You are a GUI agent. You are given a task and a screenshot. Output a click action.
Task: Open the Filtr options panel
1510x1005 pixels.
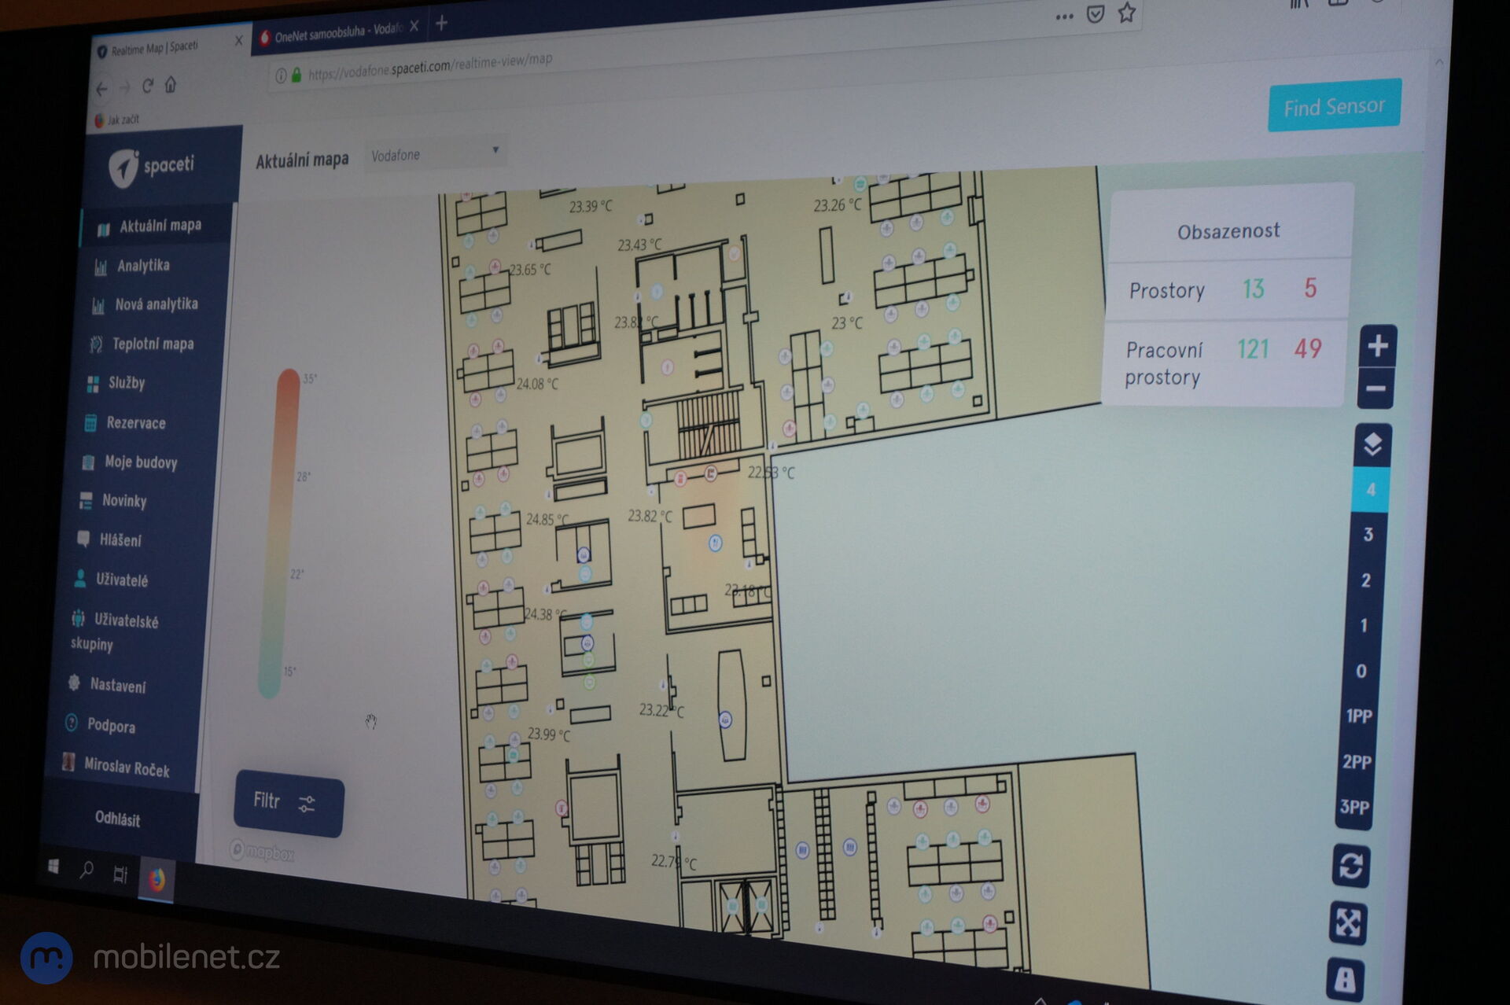pyautogui.click(x=288, y=803)
